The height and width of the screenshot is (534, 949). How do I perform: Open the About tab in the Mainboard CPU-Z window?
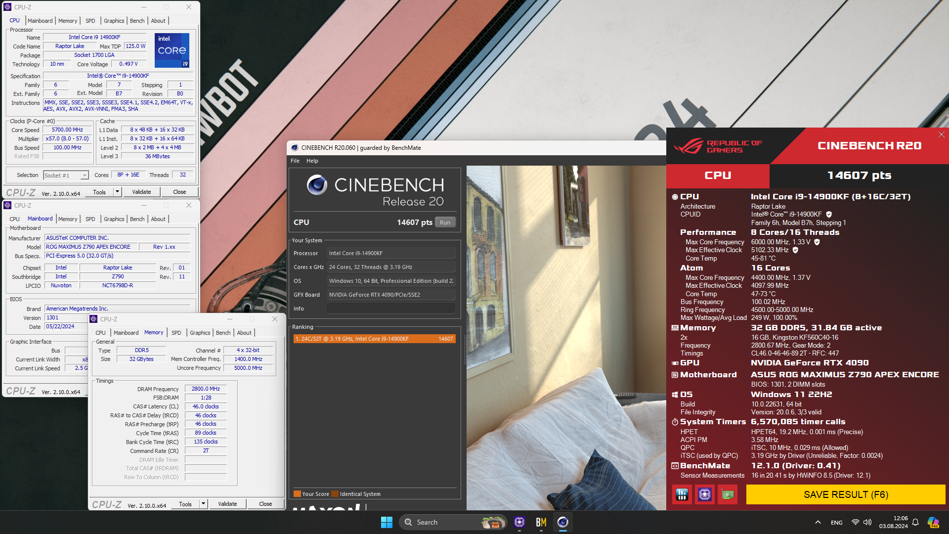(158, 219)
